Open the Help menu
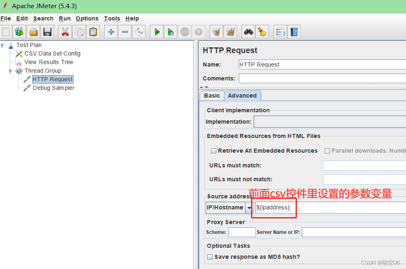The image size is (406, 269). click(x=132, y=19)
